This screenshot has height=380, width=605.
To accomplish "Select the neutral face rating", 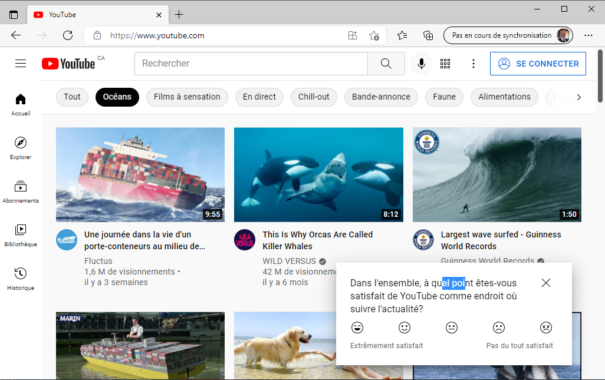I will [x=452, y=328].
